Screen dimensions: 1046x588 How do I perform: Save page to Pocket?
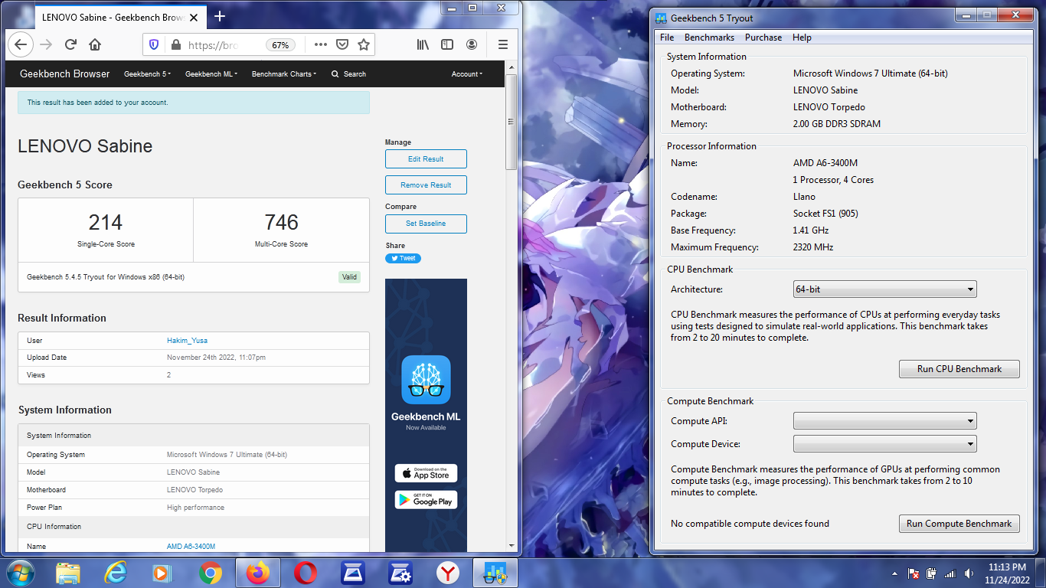click(x=342, y=44)
